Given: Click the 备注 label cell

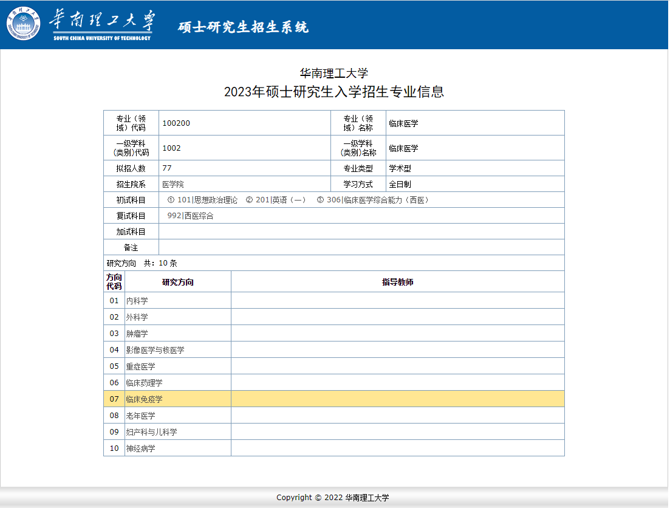Looking at the screenshot, I should [x=131, y=247].
